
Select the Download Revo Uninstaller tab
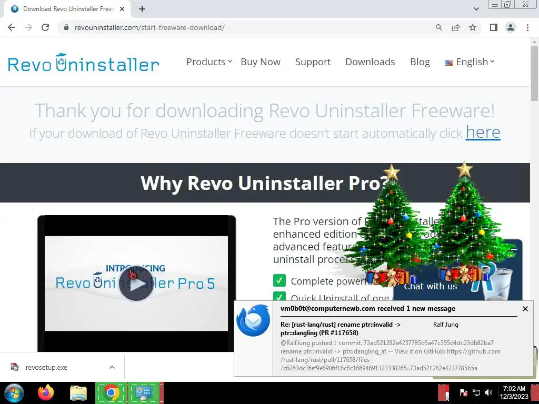point(67,9)
